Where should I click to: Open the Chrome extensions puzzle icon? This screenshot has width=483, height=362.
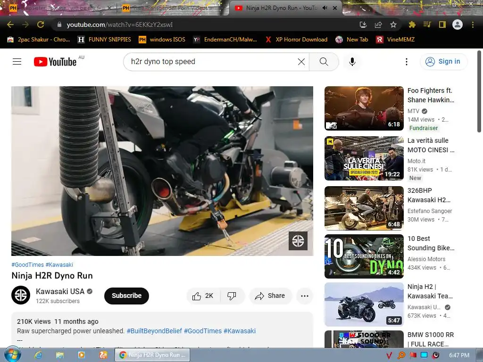(412, 25)
